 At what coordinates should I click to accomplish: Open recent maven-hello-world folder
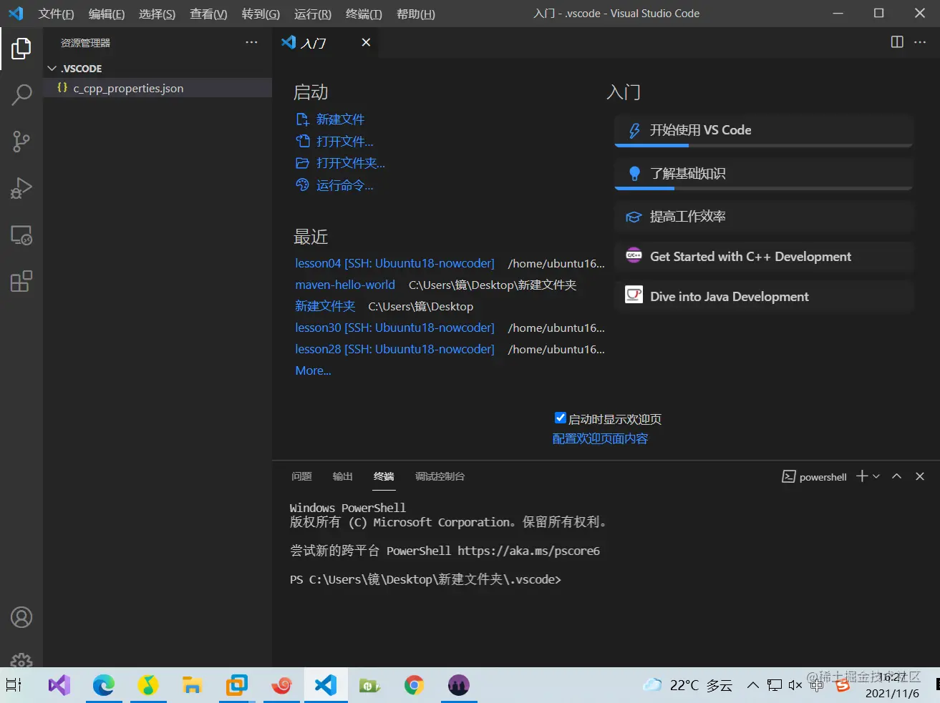coord(345,285)
